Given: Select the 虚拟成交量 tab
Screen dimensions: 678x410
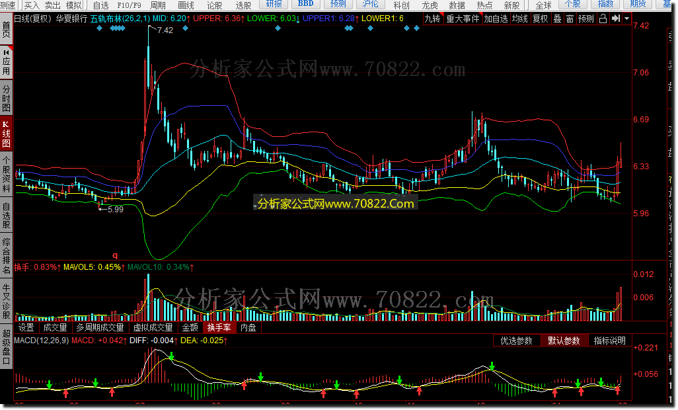Looking at the screenshot, I should [153, 327].
